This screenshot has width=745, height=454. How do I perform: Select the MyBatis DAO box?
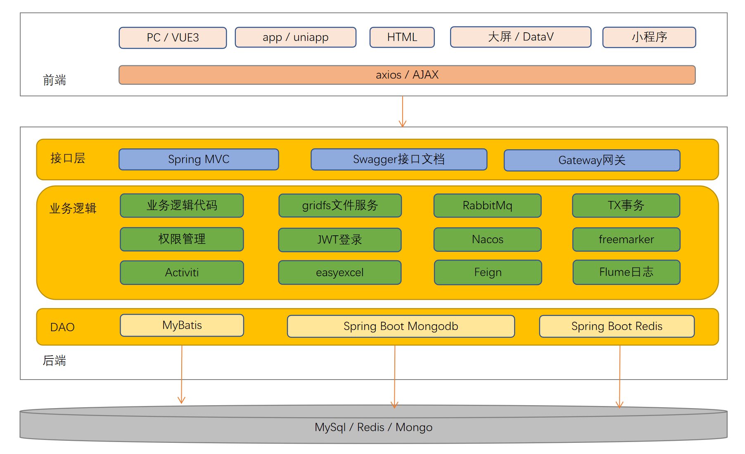tap(182, 325)
